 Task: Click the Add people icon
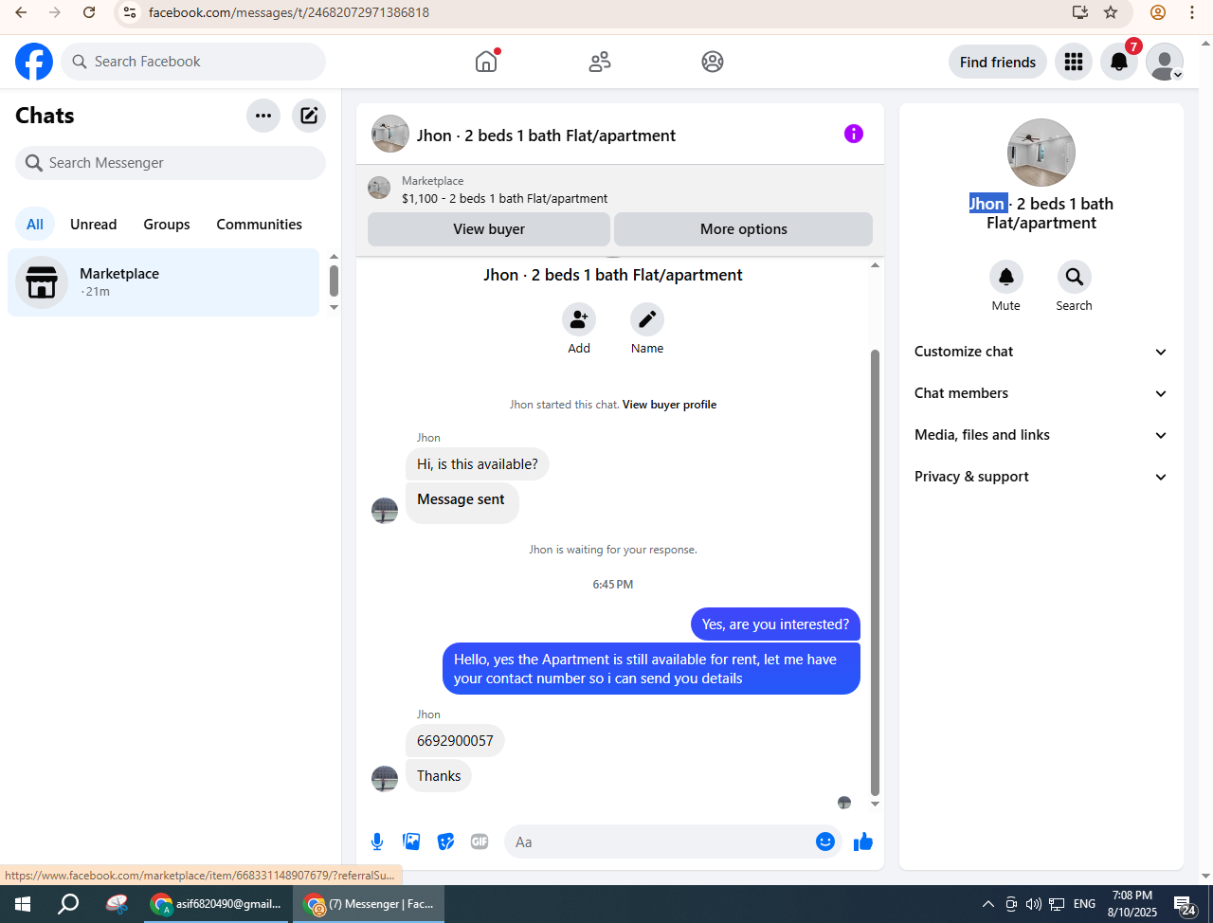pos(579,319)
